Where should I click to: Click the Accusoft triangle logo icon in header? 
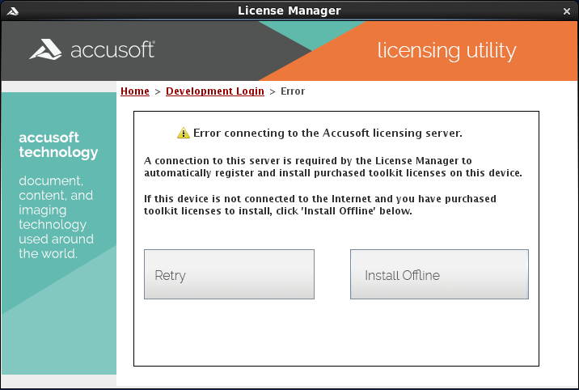click(x=46, y=50)
